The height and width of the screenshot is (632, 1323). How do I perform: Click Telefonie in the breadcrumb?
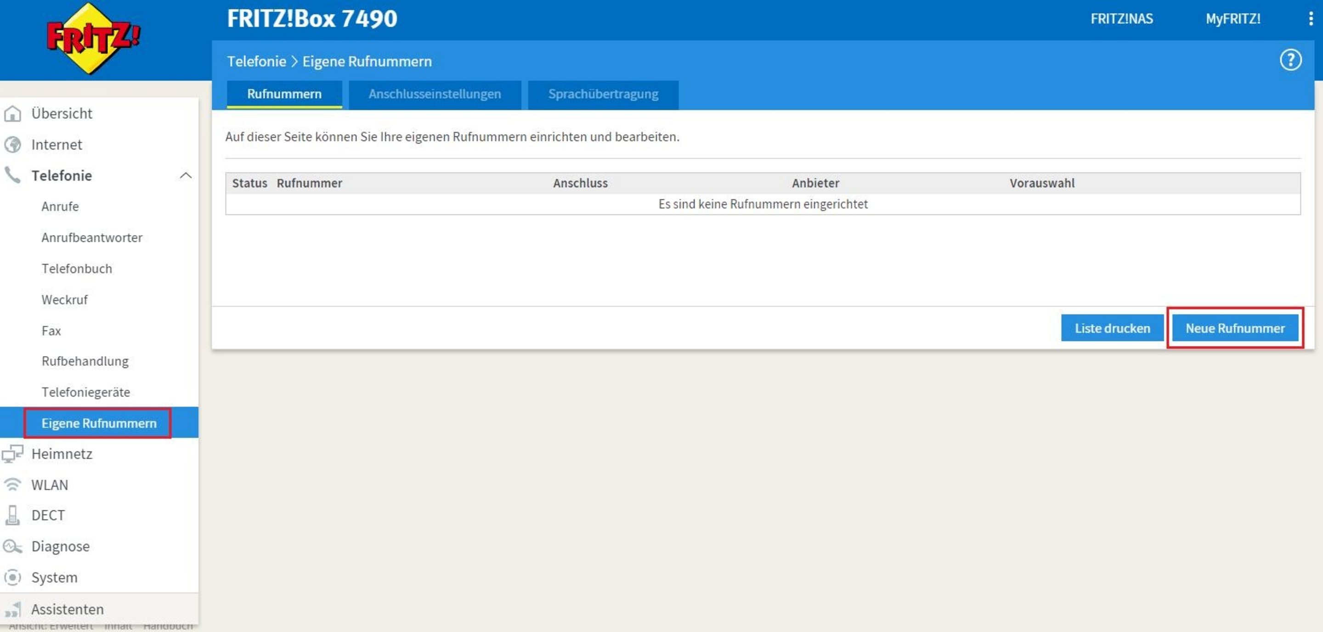256,61
